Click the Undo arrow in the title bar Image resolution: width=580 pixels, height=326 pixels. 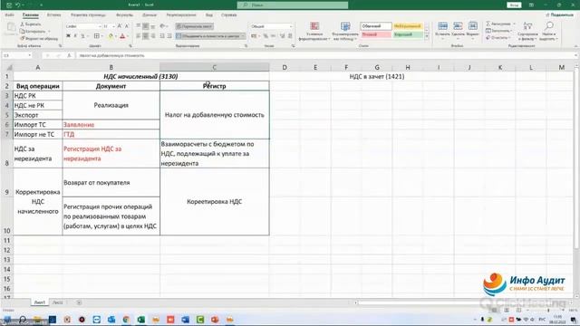[x=18, y=5]
